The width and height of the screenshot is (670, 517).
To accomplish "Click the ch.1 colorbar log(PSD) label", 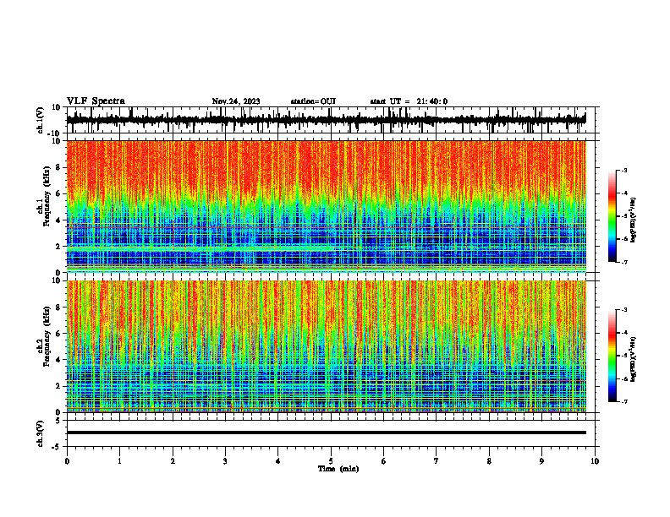I will [633, 220].
